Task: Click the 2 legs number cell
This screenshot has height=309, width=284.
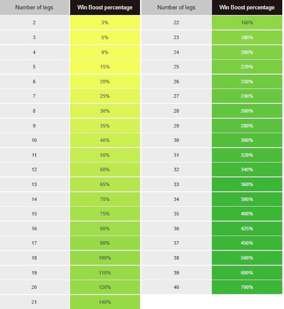Action: pyautogui.click(x=35, y=22)
